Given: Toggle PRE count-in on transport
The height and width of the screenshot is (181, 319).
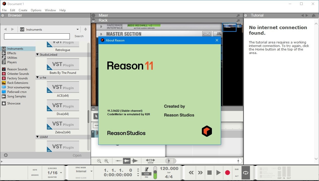Looking at the screenshot, I should click(x=146, y=177).
